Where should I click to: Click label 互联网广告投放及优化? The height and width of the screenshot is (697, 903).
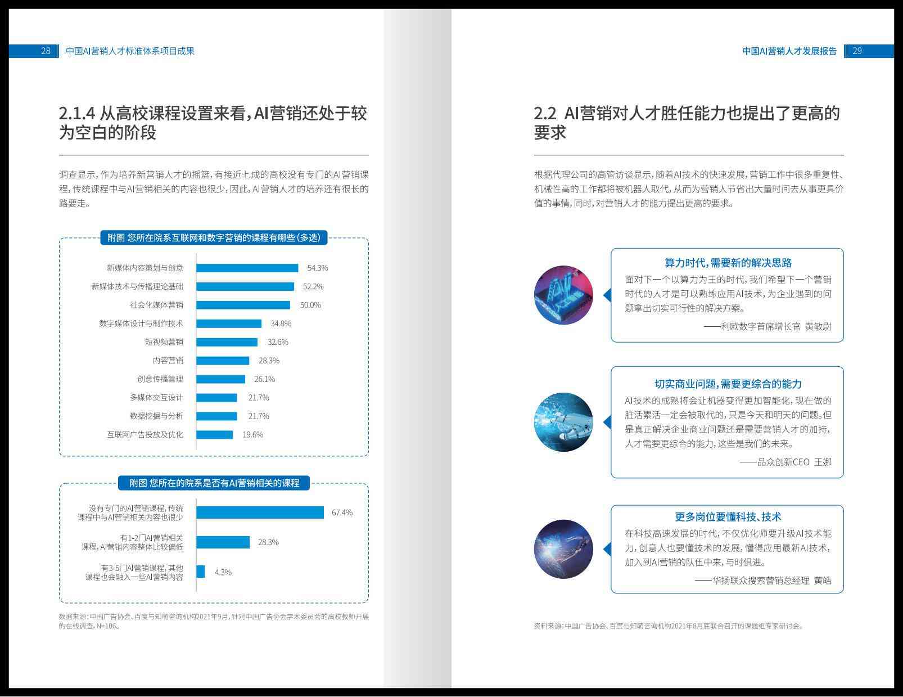(x=145, y=435)
